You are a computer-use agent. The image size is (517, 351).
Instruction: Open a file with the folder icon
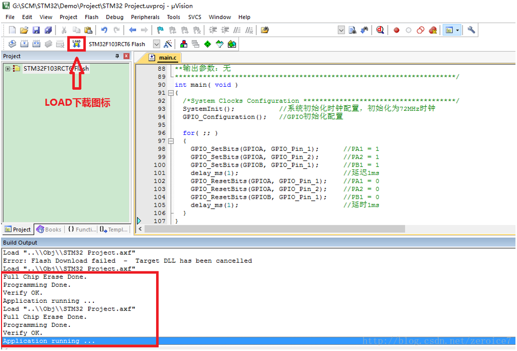pyautogui.click(x=24, y=30)
